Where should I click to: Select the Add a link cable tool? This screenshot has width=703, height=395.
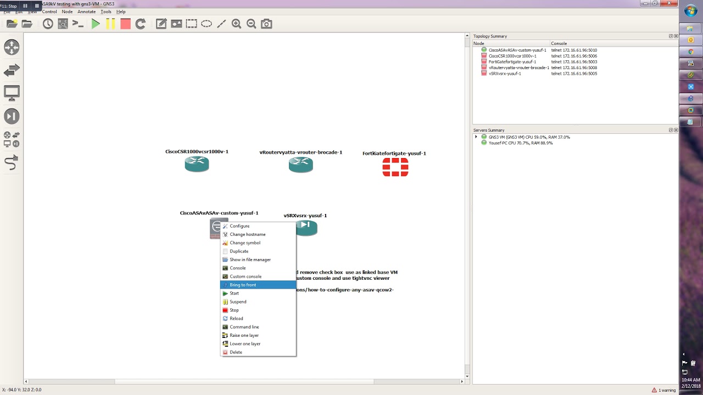coord(12,162)
